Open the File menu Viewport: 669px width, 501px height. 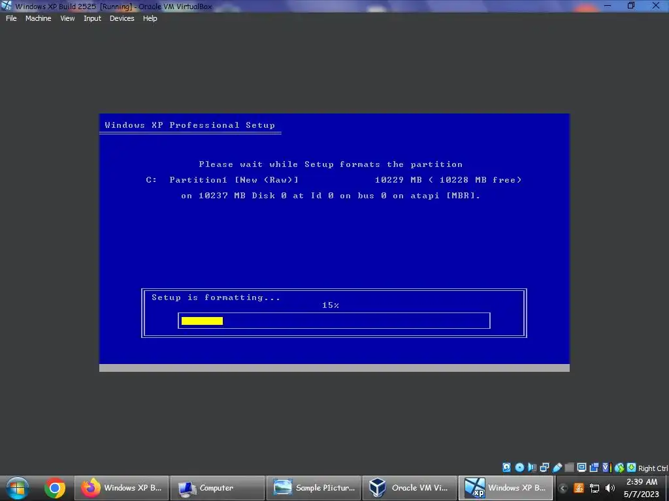click(11, 18)
